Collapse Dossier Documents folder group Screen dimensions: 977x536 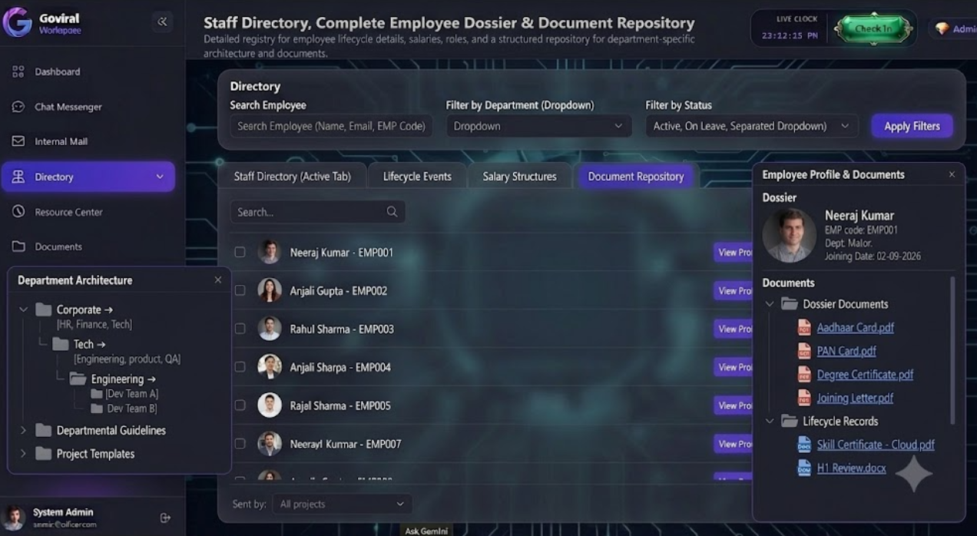(770, 304)
